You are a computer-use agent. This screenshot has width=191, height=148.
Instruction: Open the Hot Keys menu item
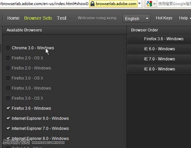click(164, 18)
